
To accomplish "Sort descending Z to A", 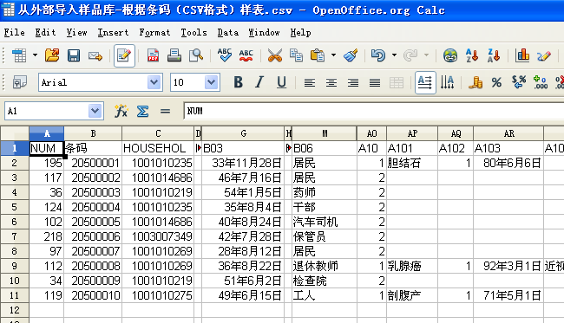I will [494, 55].
